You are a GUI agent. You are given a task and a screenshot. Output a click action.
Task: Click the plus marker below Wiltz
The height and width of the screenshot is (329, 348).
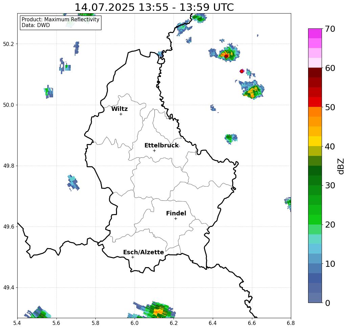[x=121, y=114]
